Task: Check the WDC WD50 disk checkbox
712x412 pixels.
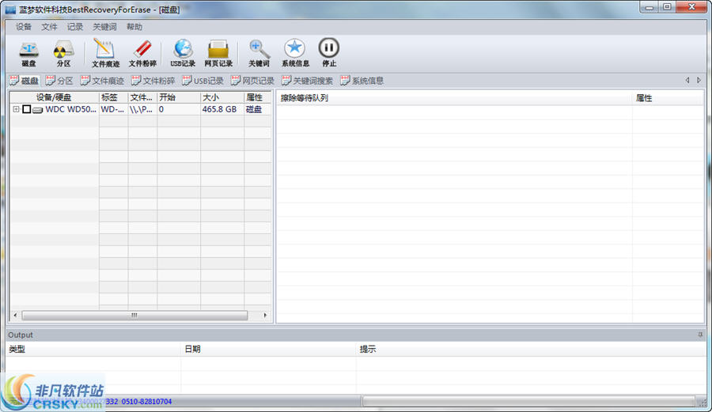Action: click(x=27, y=109)
